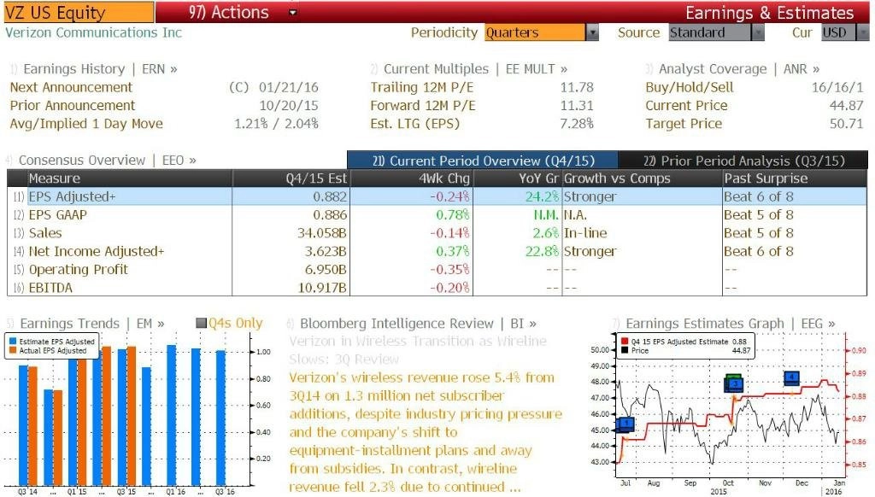Click the Target Price value 50.71
The image size is (875, 497).
(847, 124)
